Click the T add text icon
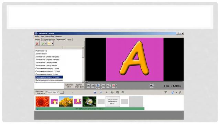The width and height of the screenshot is (220, 124). [x=166, y=92]
